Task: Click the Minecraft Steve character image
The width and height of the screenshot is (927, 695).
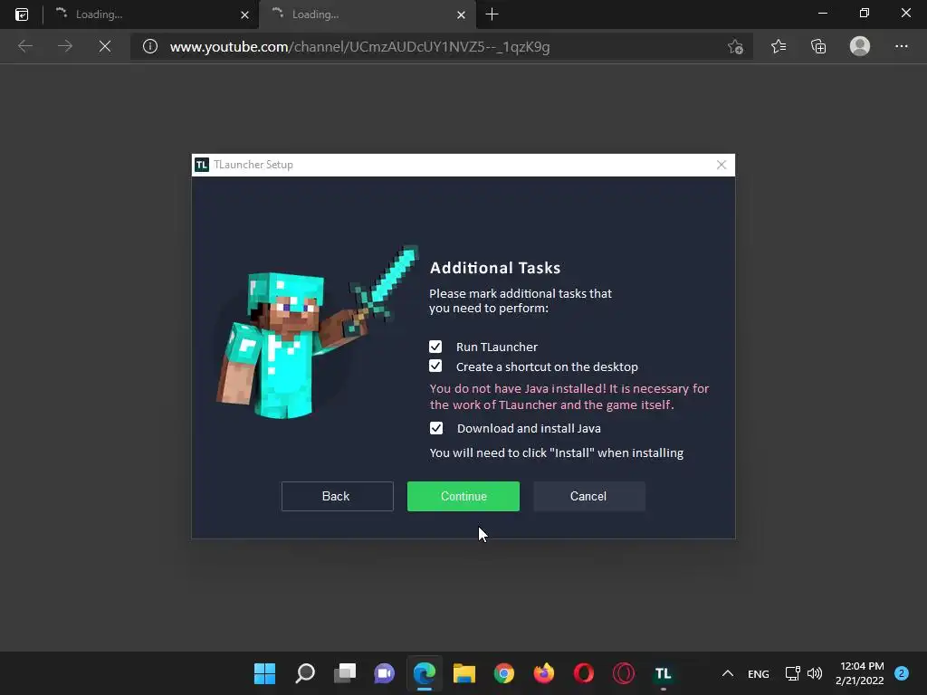Action: [318, 332]
